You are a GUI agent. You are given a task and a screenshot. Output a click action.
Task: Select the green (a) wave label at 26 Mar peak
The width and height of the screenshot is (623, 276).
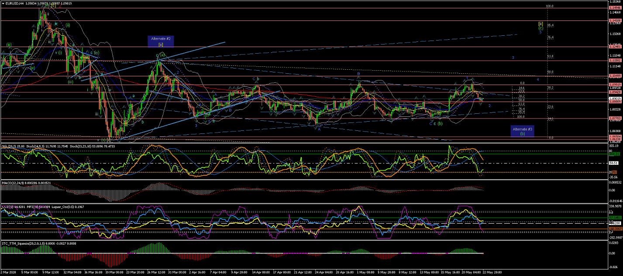coord(162,55)
